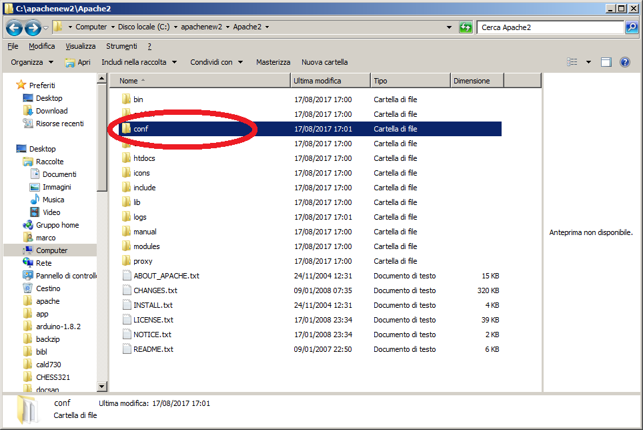The width and height of the screenshot is (643, 430).
Task: Click the Back navigation arrow
Action: click(14, 28)
